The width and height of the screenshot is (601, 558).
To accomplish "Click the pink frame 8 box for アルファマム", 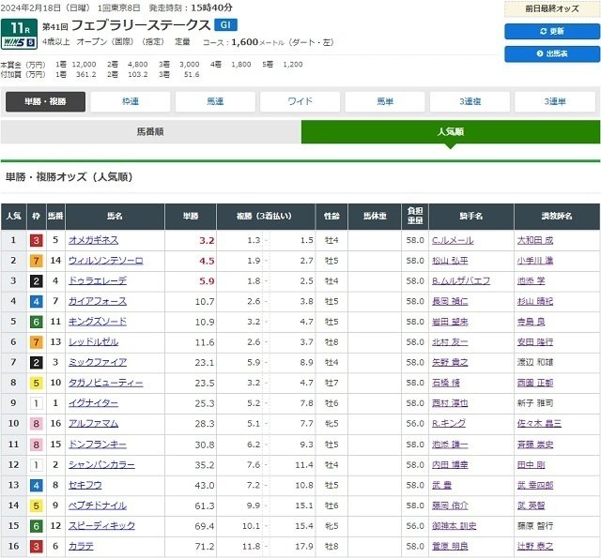I will [x=36, y=423].
